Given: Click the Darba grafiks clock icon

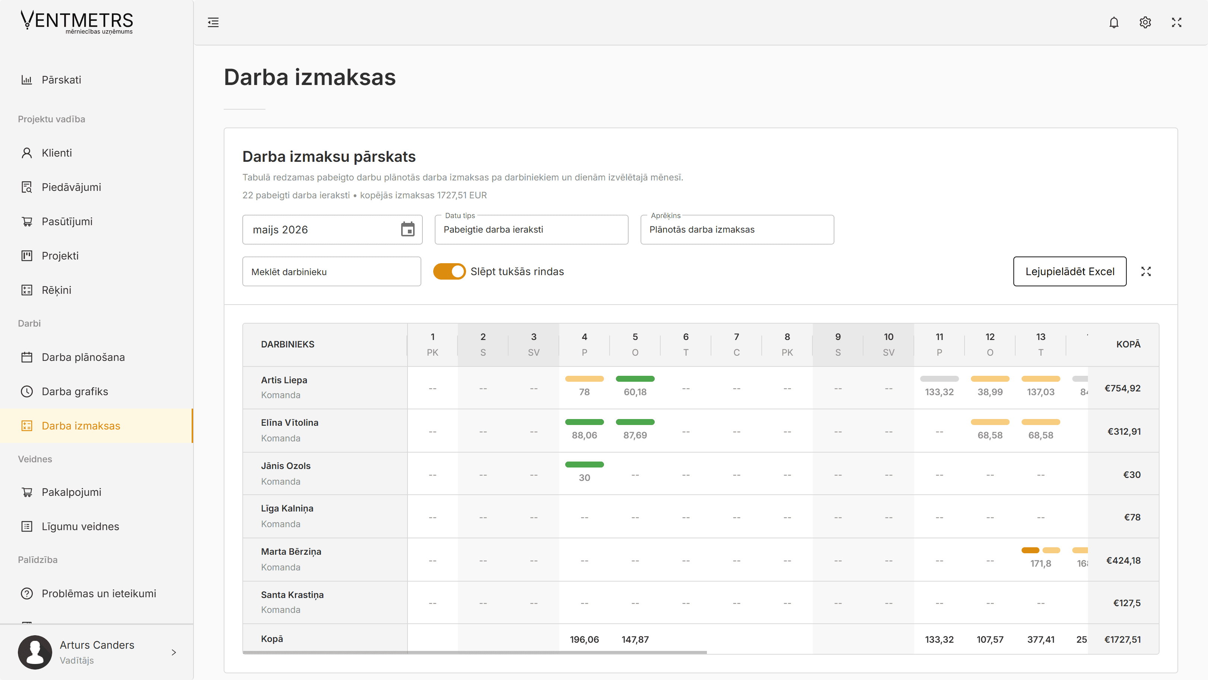Looking at the screenshot, I should pos(27,391).
